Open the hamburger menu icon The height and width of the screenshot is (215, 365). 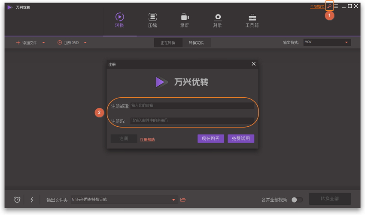336,6
